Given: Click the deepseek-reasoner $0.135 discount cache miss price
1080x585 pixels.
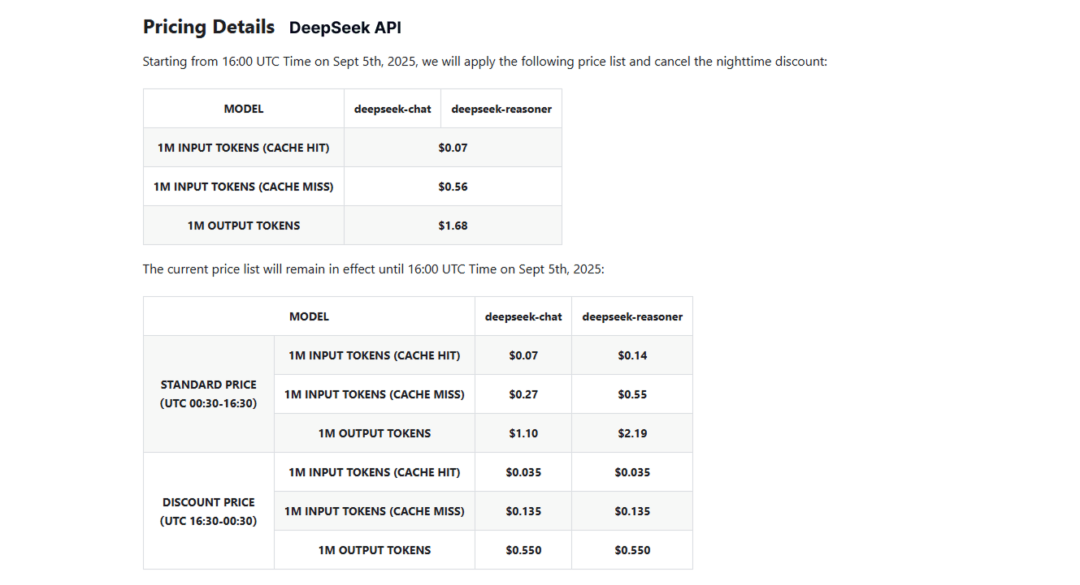Looking at the screenshot, I should click(632, 511).
